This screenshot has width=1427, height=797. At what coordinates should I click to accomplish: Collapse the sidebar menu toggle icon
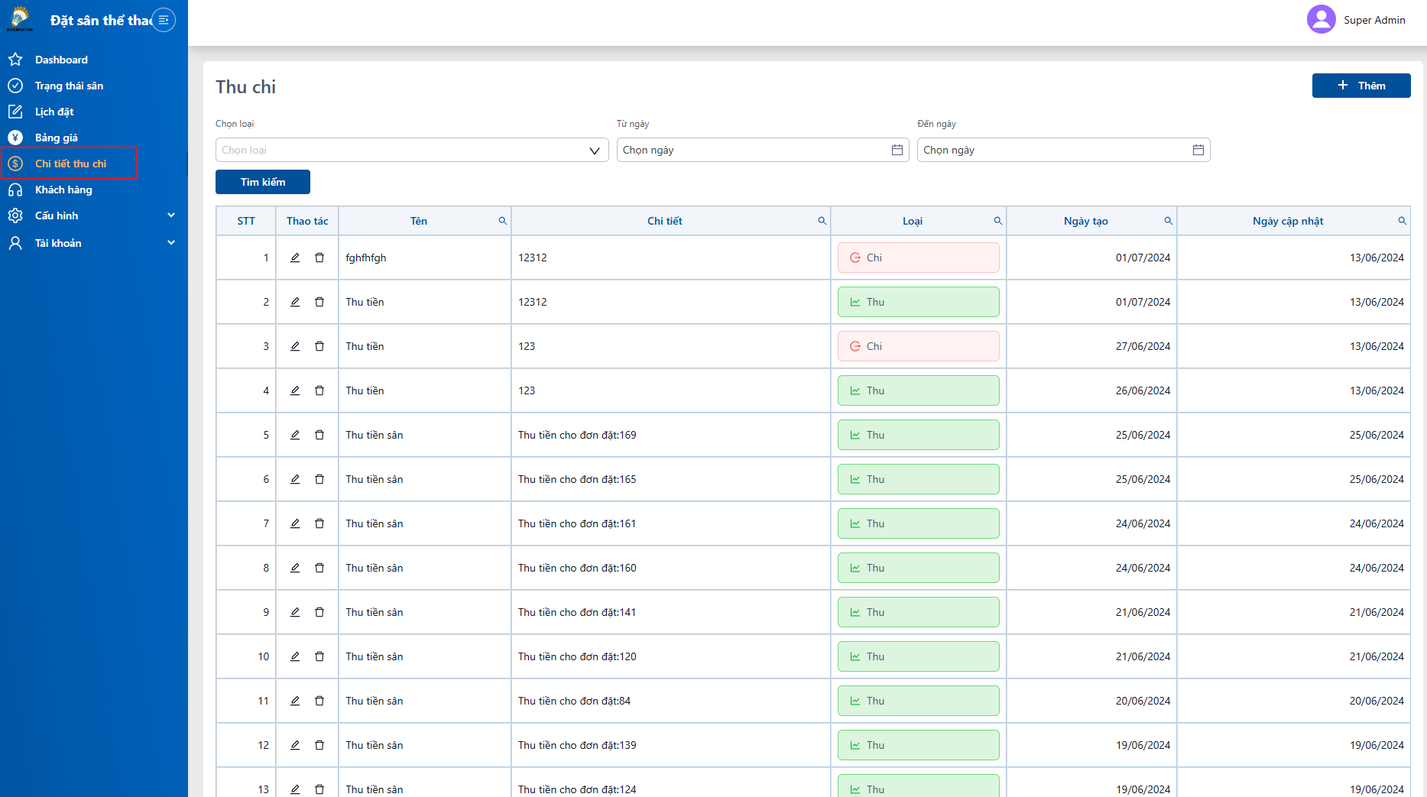tap(164, 20)
